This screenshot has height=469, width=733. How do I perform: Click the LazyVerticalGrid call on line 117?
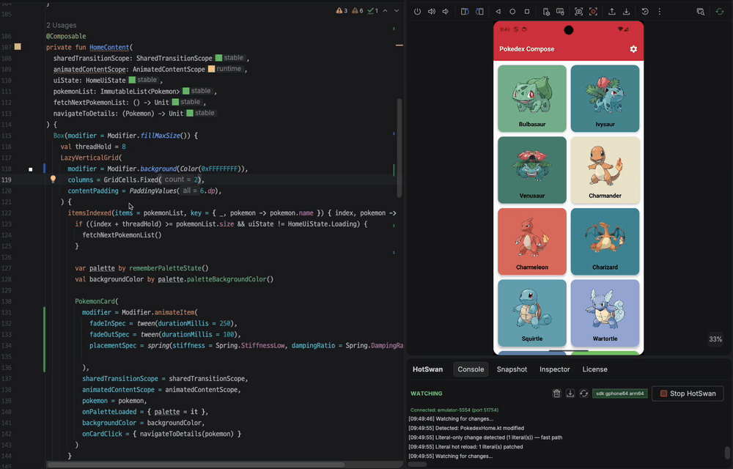pos(91,158)
